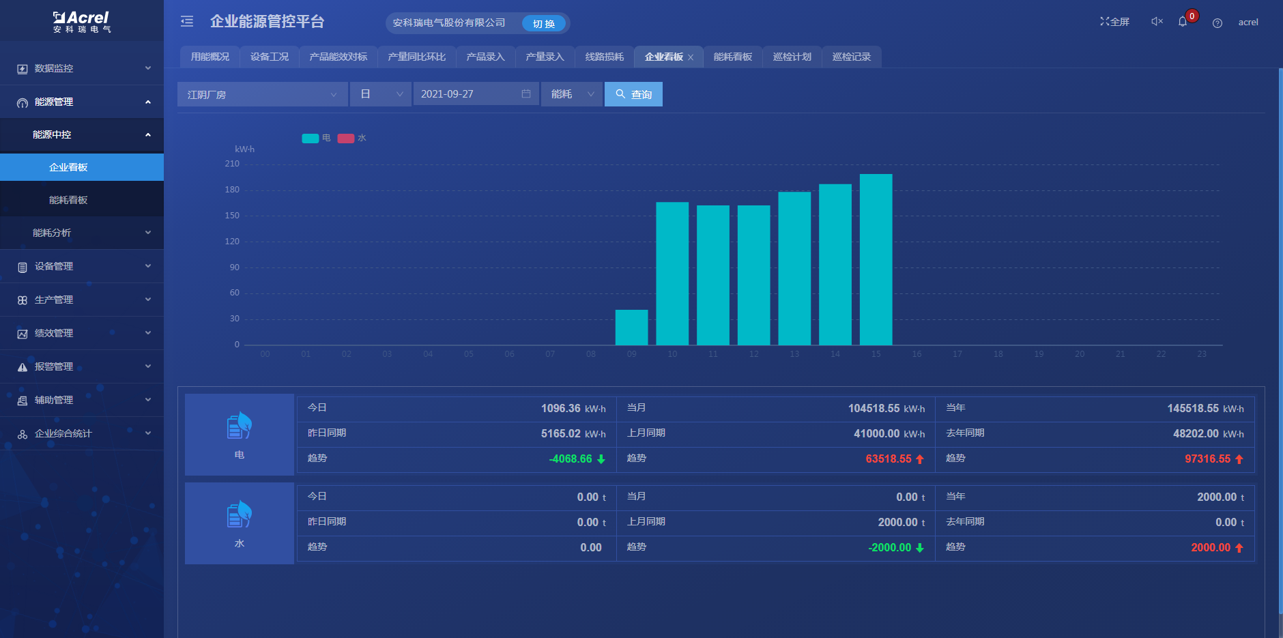Viewport: 1283px width, 638px height.
Task: Switch to the 用能概况 tab
Action: pos(210,57)
